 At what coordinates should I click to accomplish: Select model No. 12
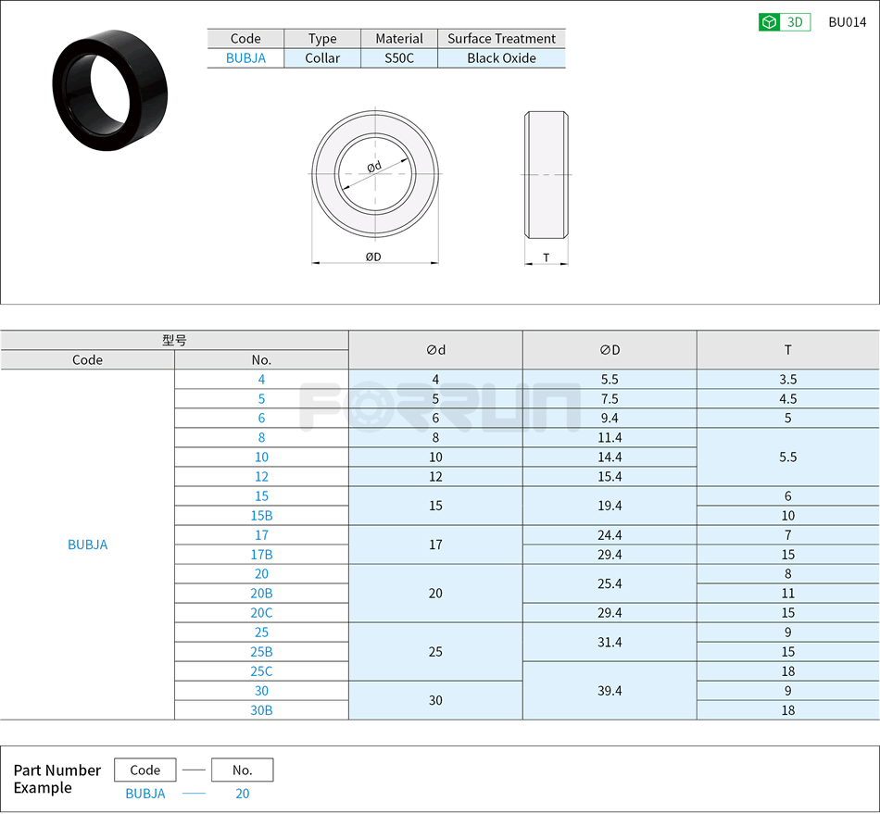(x=261, y=477)
